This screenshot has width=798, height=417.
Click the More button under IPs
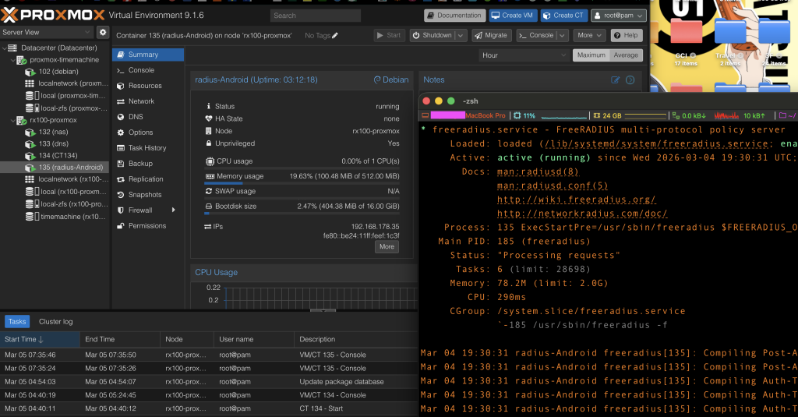click(387, 247)
